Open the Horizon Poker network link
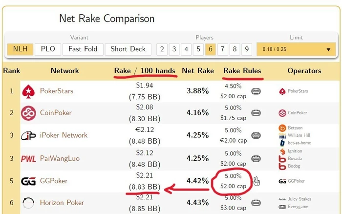Screen dimensions: 342x214 [62, 203]
